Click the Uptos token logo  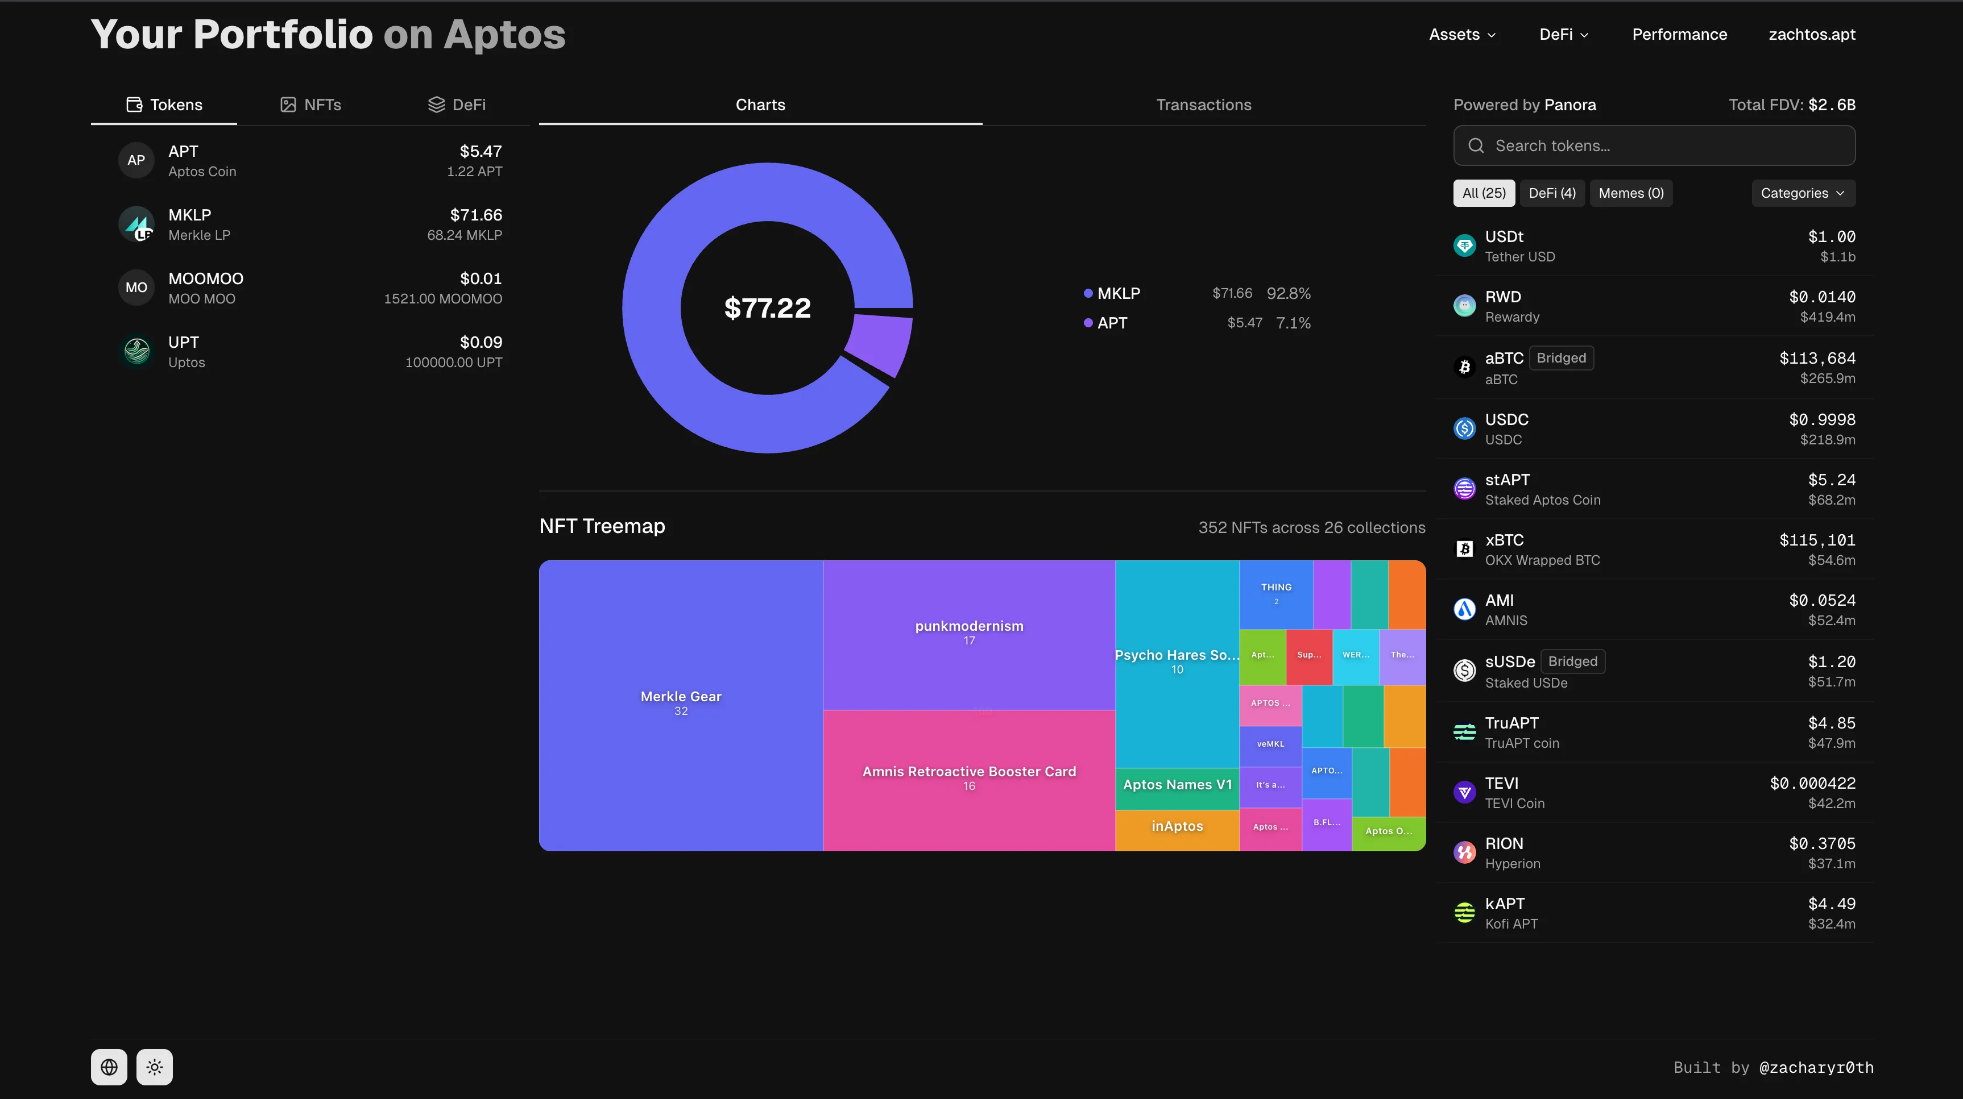(x=136, y=351)
